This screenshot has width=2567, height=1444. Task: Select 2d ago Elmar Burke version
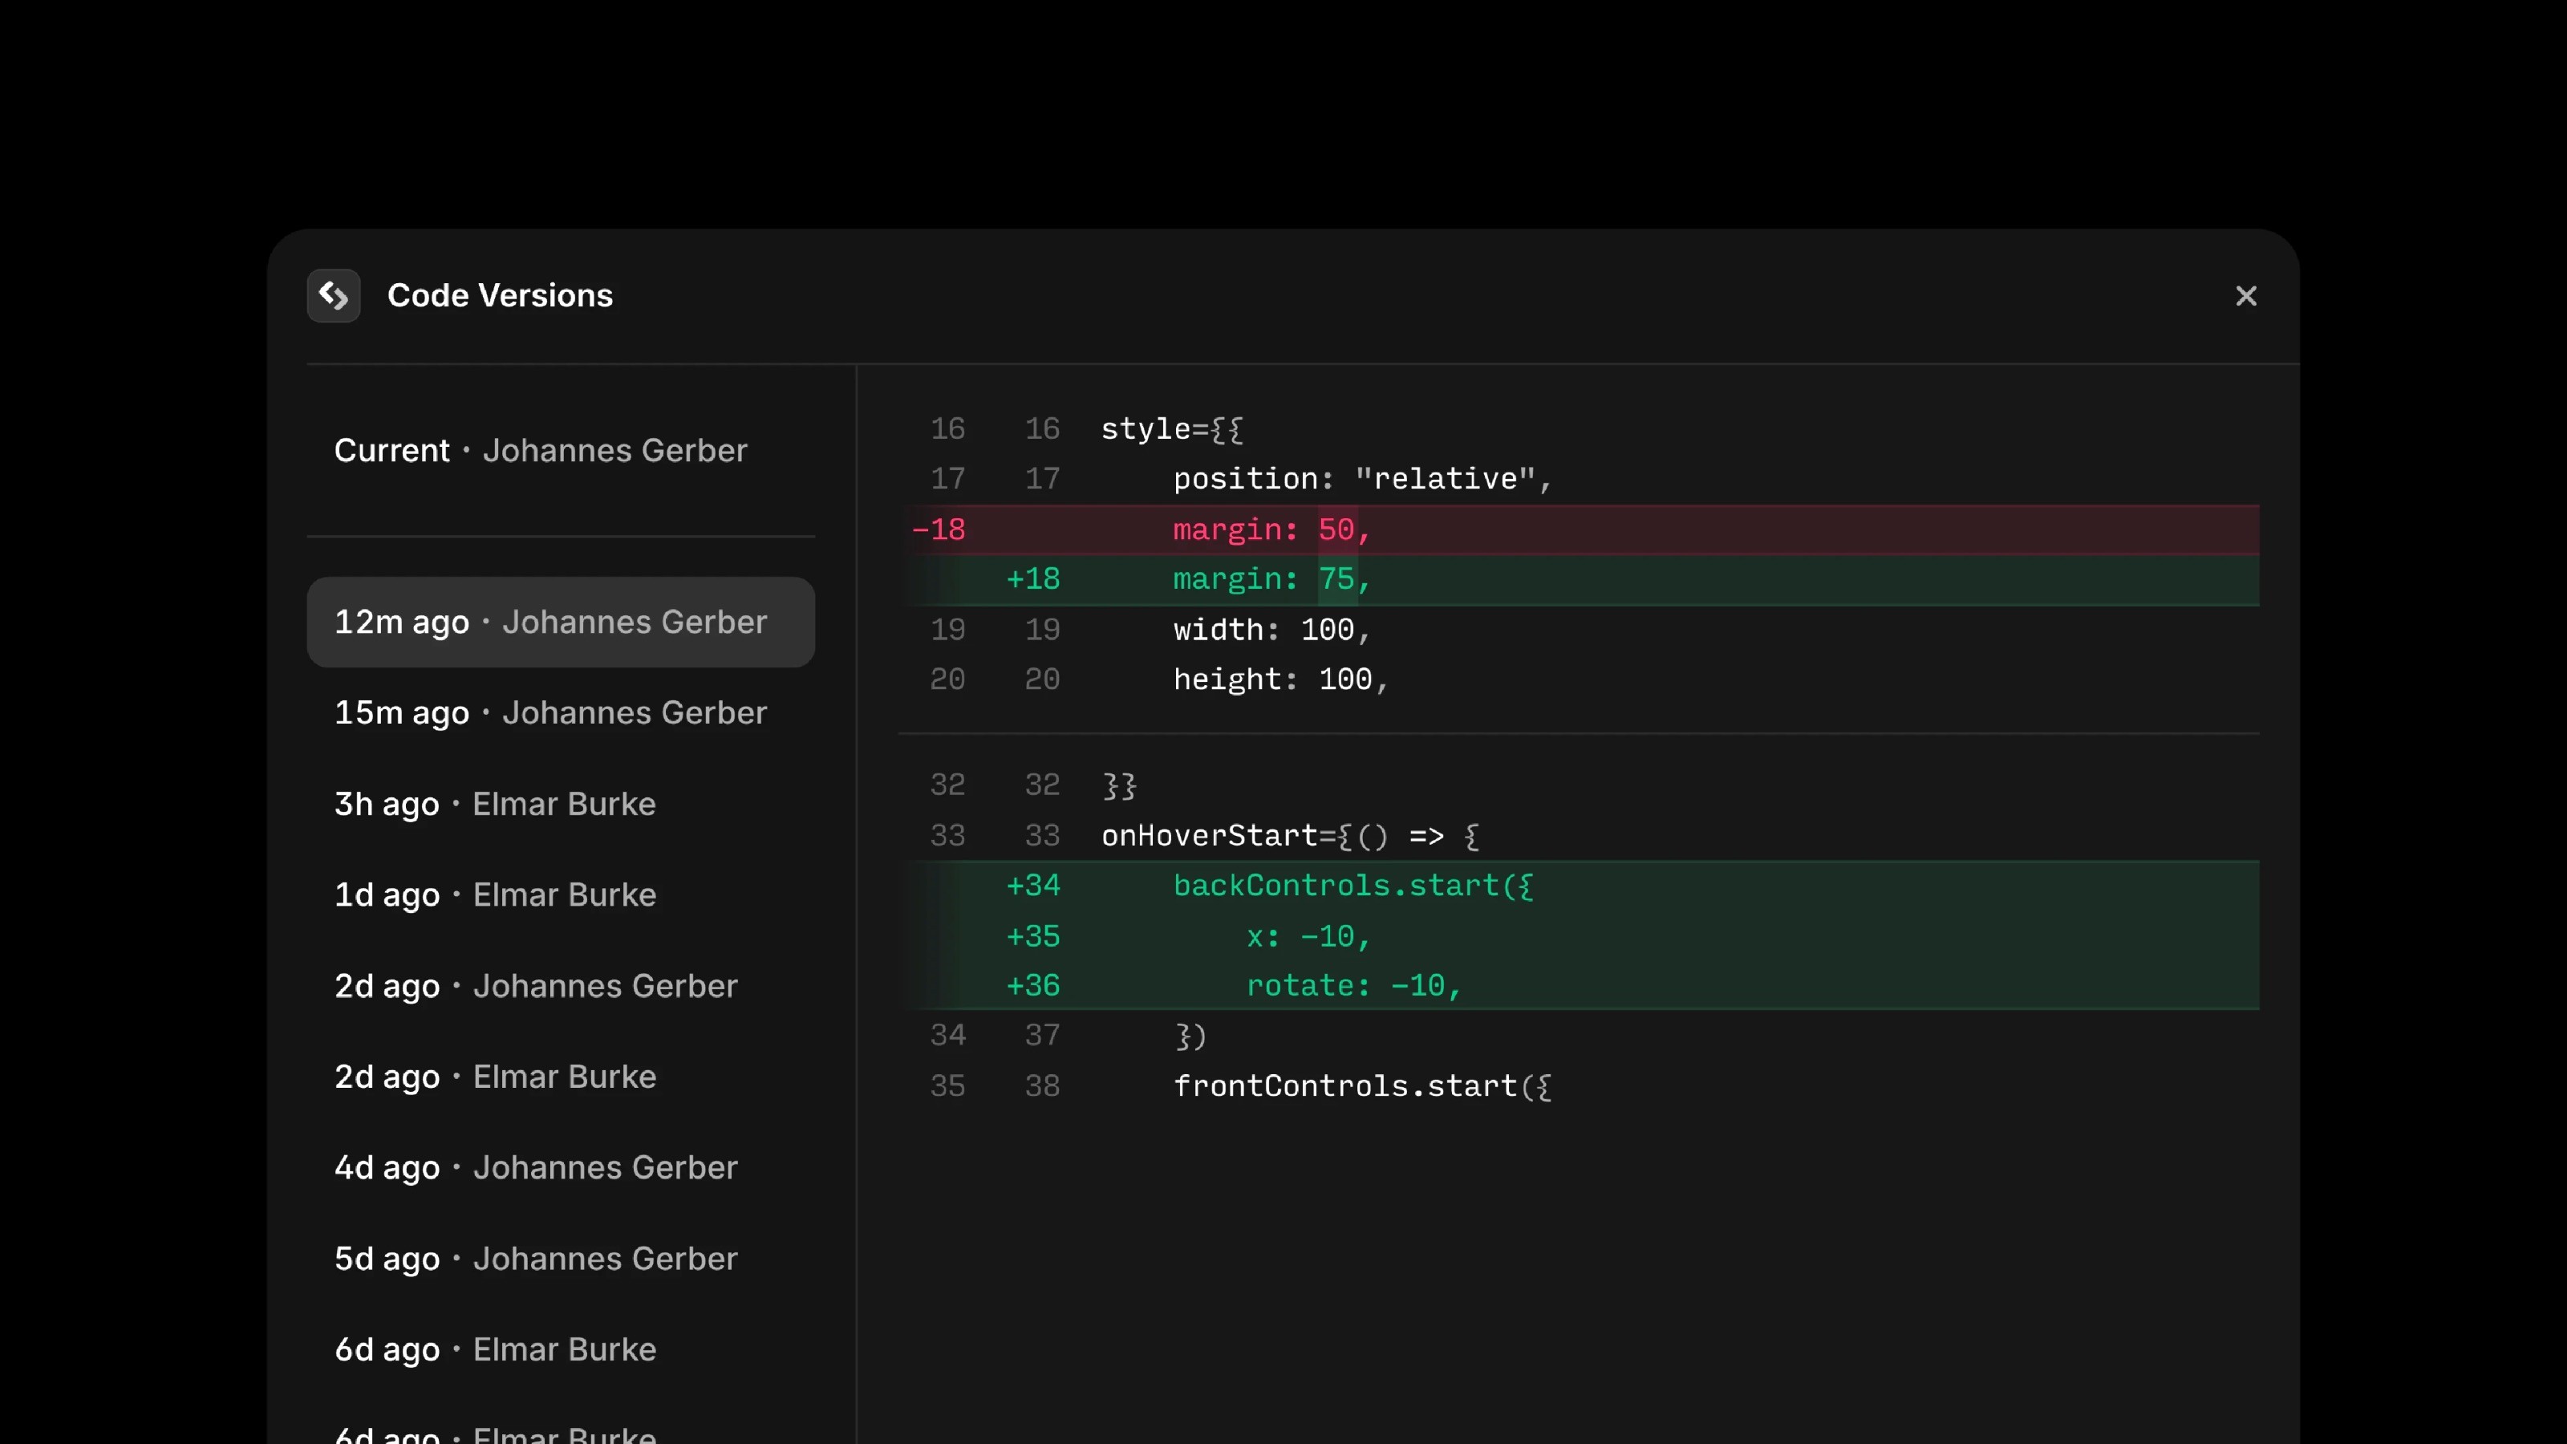coord(560,1077)
